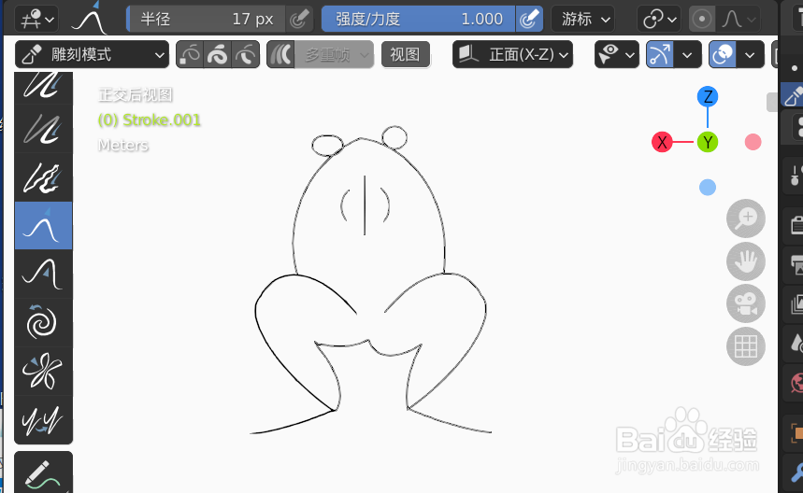Select the Clone sculpt tool
This screenshot has height=493, width=803.
(x=43, y=420)
